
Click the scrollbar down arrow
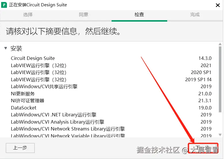tap(220, 135)
